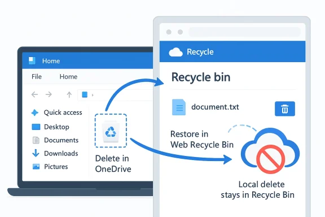Viewport: 325px width, 217px height.
Task: Open the File menu
Action: tap(37, 77)
